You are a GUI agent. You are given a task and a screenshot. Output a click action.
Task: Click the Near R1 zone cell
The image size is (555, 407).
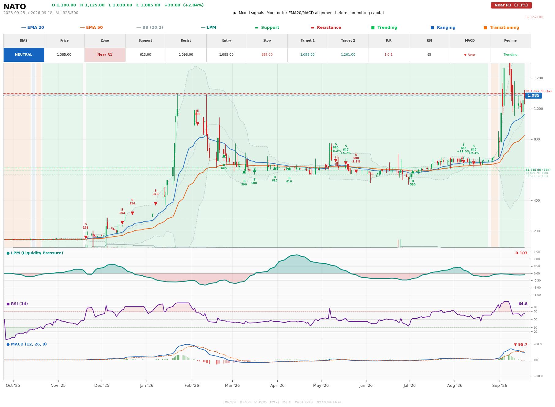(105, 55)
